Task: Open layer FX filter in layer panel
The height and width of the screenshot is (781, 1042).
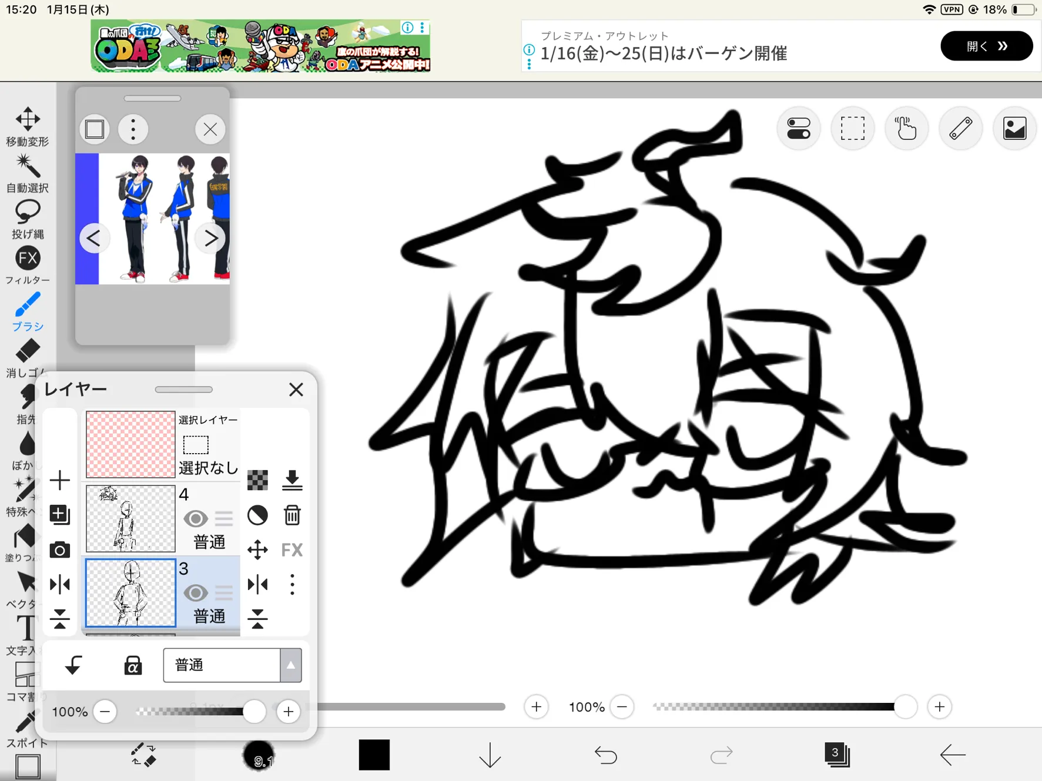Action: click(292, 550)
